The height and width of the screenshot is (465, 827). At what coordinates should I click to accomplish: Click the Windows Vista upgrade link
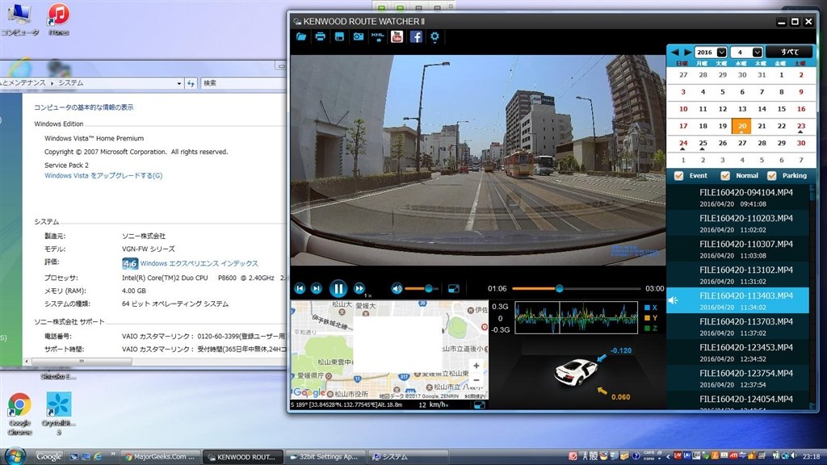point(103,175)
